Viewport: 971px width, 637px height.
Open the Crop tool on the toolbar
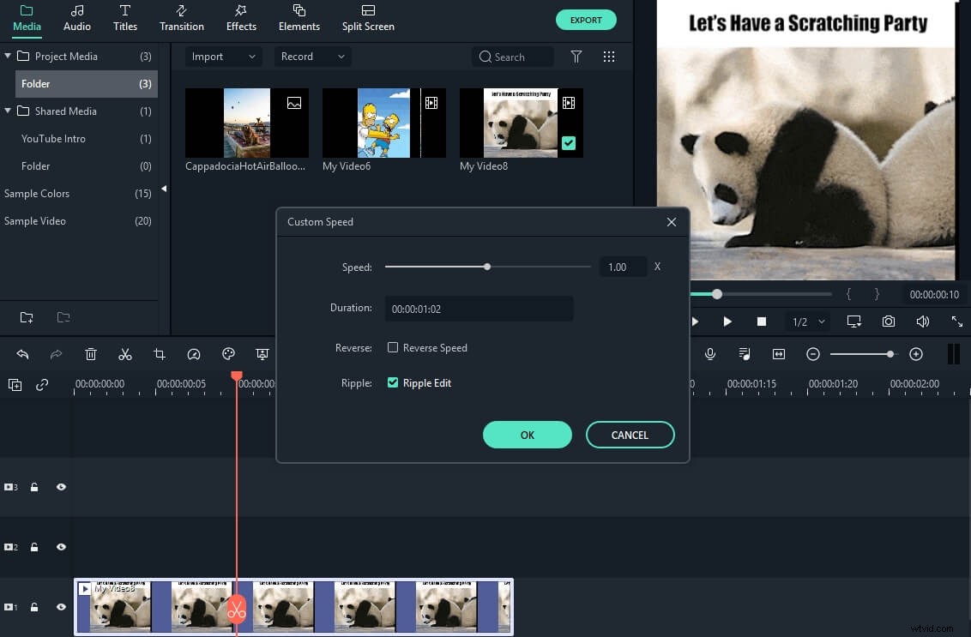click(160, 353)
